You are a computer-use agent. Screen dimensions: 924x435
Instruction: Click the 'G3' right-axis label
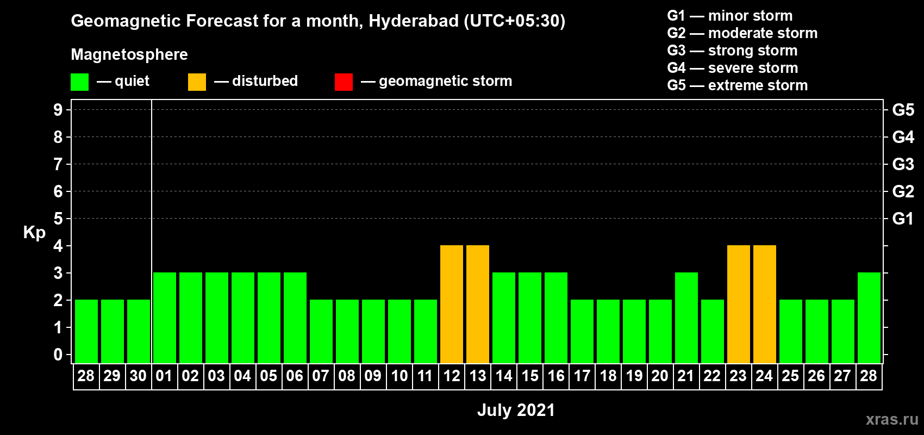(903, 164)
